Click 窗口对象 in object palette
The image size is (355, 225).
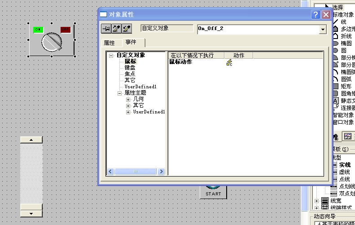click(x=343, y=122)
